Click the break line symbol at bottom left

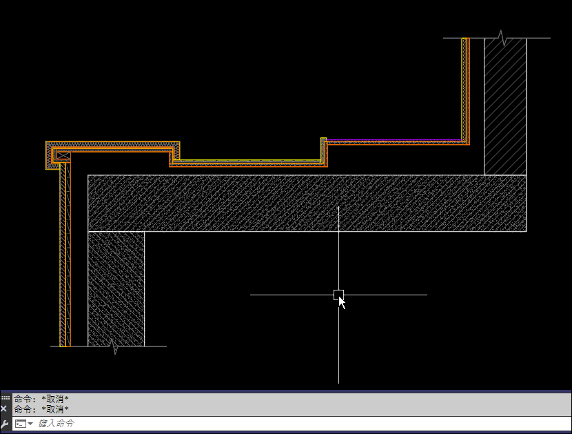(x=114, y=346)
